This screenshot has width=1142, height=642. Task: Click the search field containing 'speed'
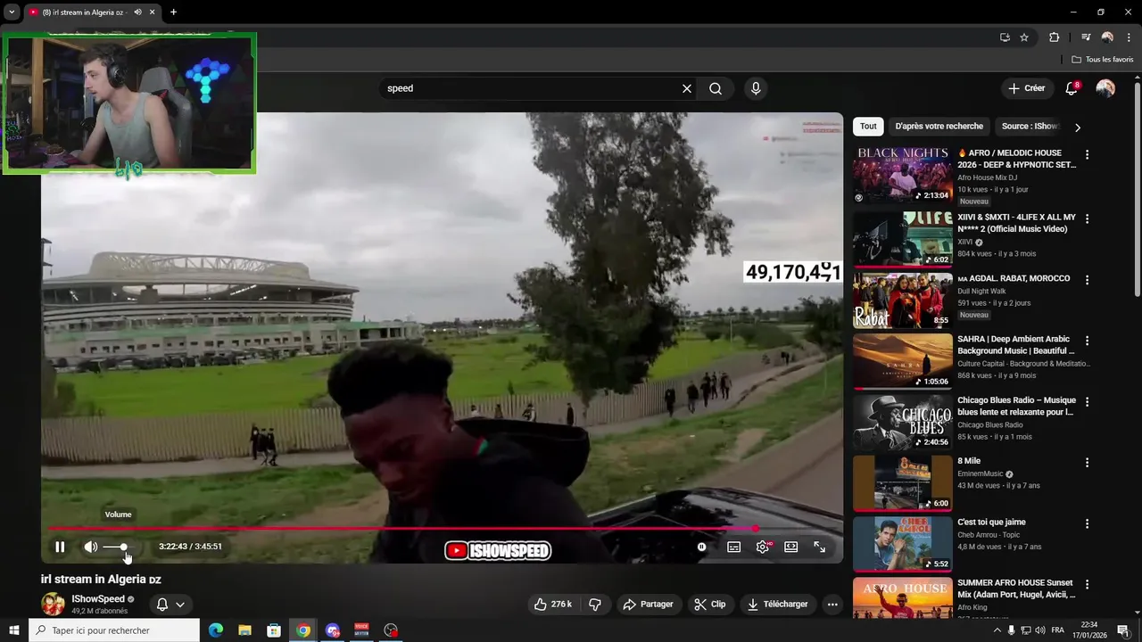click(531, 88)
